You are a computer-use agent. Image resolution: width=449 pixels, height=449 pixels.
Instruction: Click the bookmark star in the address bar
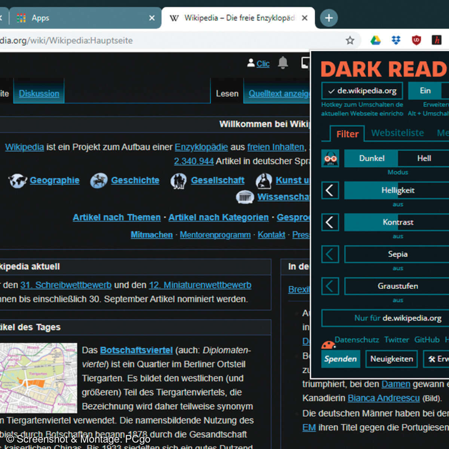pyautogui.click(x=350, y=40)
